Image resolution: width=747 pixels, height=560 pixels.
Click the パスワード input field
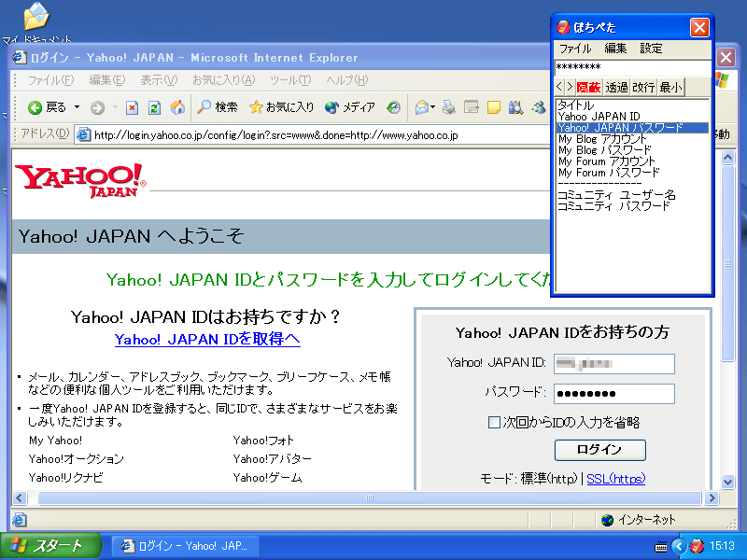614,394
